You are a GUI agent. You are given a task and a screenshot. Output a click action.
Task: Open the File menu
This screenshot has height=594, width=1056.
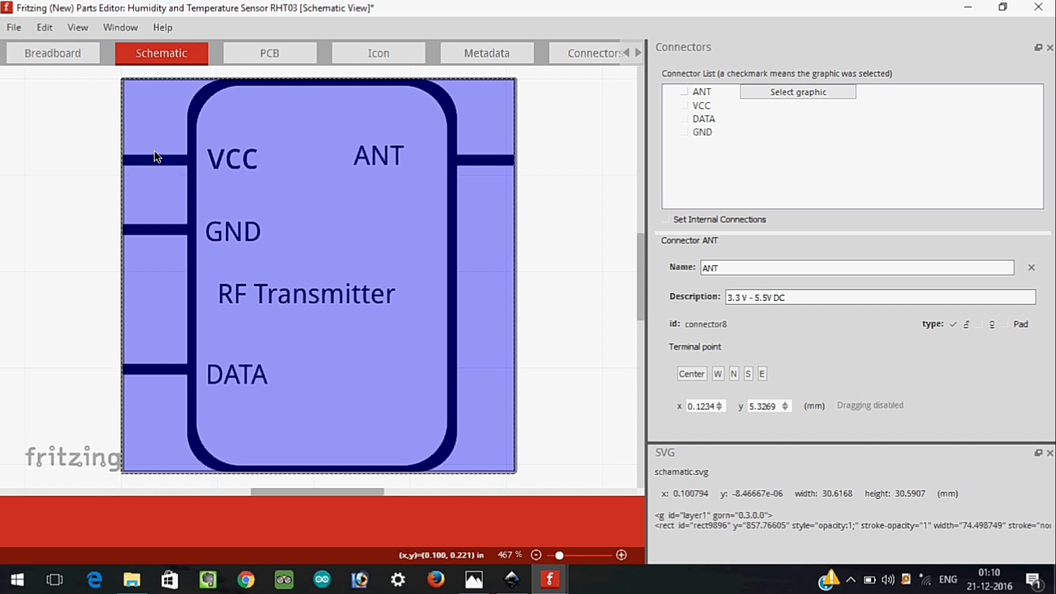(14, 28)
